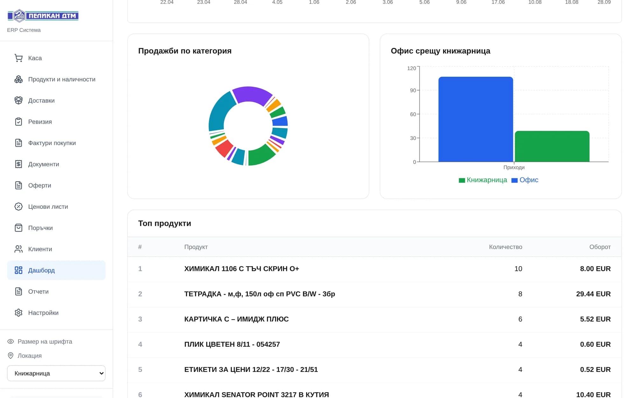
Task: Click the Пеликан ДТМ logo
Action: tap(43, 16)
